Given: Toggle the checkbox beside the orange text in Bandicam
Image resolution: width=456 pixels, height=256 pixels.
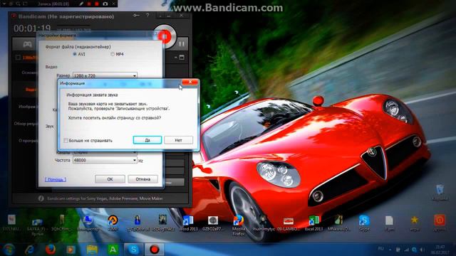Looking at the screenshot, I should coord(18,58).
